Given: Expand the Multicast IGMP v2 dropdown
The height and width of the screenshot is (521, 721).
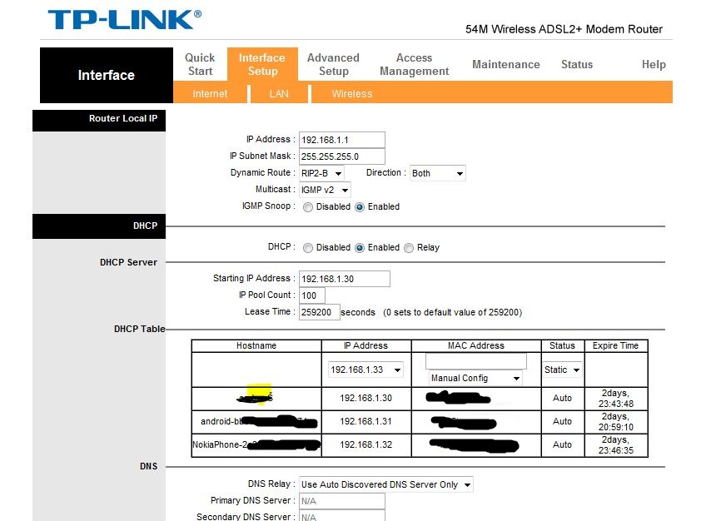Looking at the screenshot, I should (x=325, y=191).
